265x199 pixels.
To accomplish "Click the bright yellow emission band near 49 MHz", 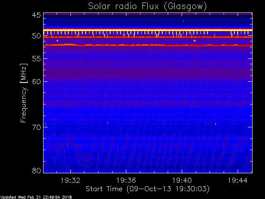I will [148, 30].
